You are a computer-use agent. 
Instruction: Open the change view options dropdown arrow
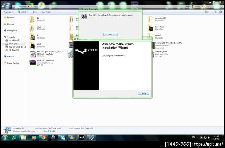pyautogui.click(x=210, y=12)
